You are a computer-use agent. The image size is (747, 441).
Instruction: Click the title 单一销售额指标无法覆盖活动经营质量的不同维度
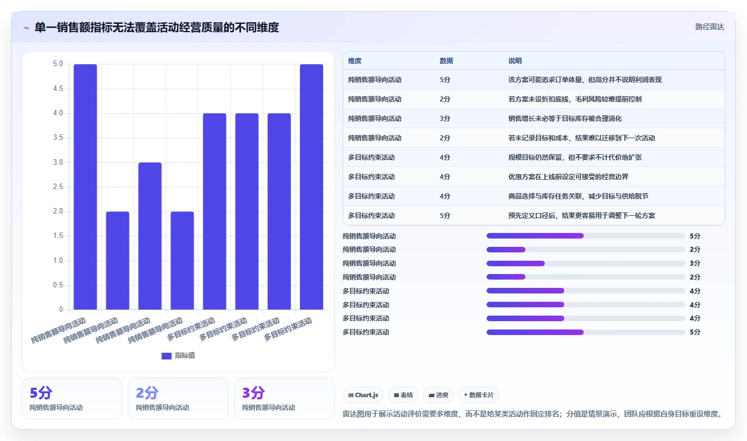157,27
